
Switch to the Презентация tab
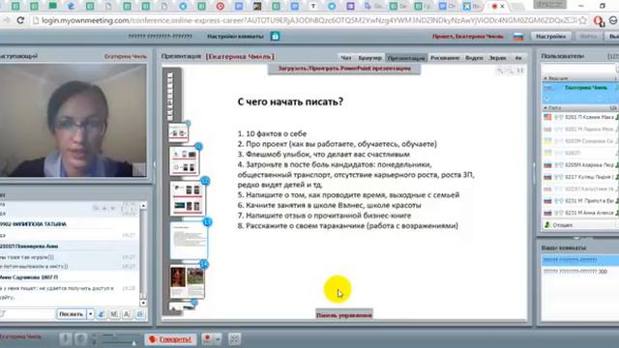coord(406,58)
